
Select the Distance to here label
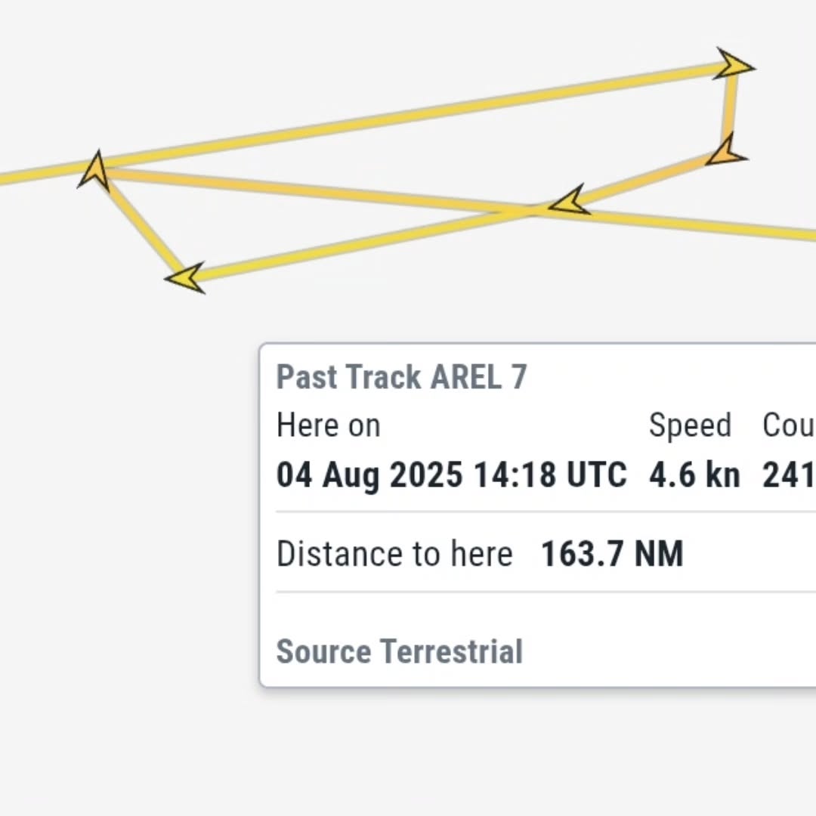[394, 554]
